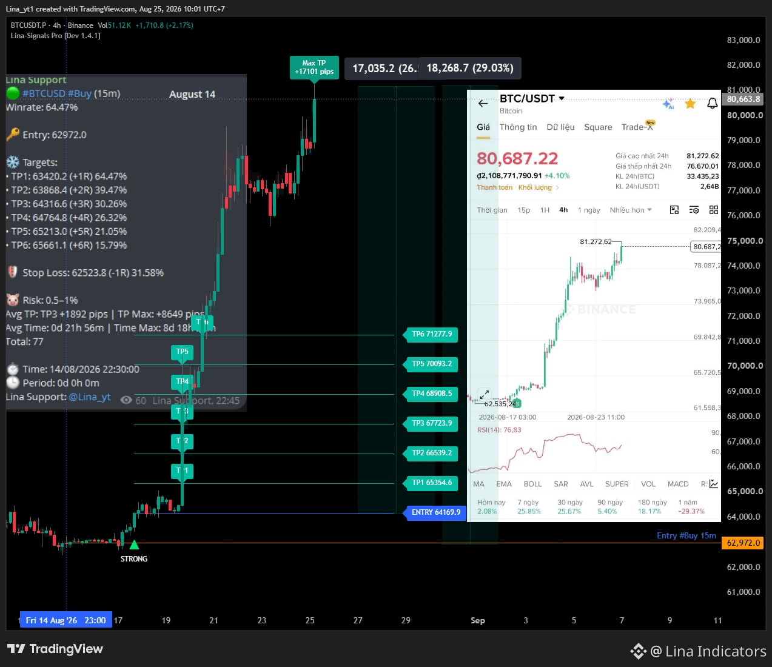Viewport: 772px width, 667px height.
Task: Click the ENTRY 64169.9 label
Action: [x=436, y=512]
